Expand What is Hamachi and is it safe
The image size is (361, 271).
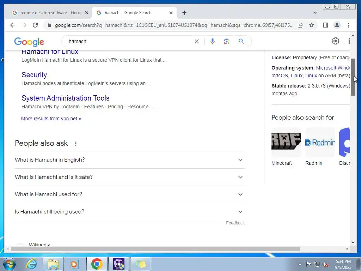tap(130, 177)
